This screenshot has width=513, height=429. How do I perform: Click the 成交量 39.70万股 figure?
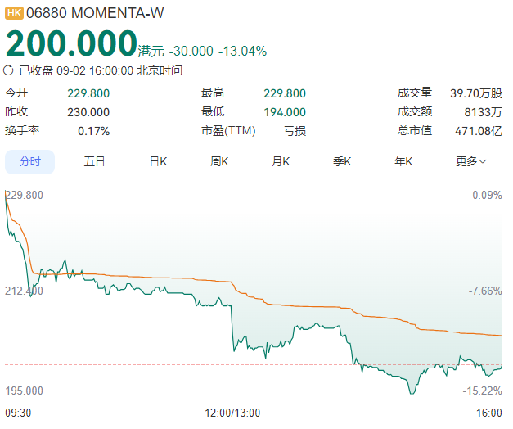coord(476,93)
